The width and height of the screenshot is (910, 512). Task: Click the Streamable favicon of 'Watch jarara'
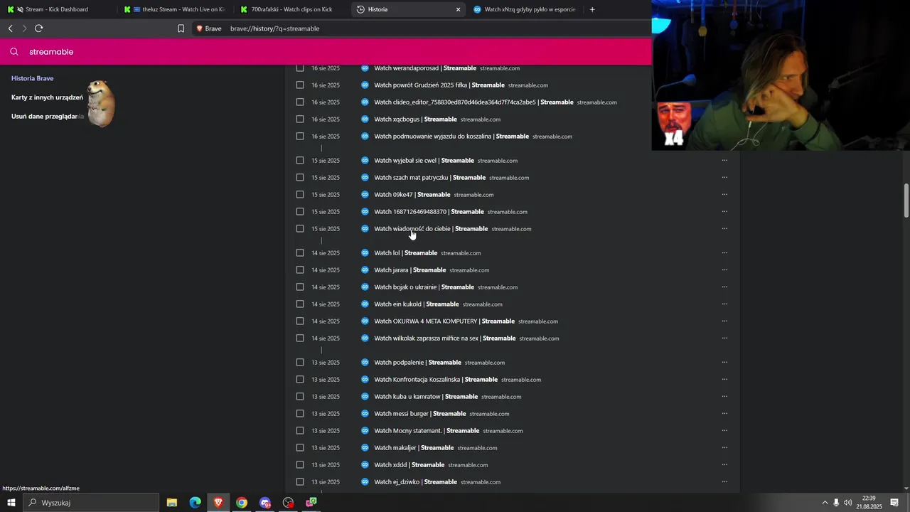pos(365,270)
